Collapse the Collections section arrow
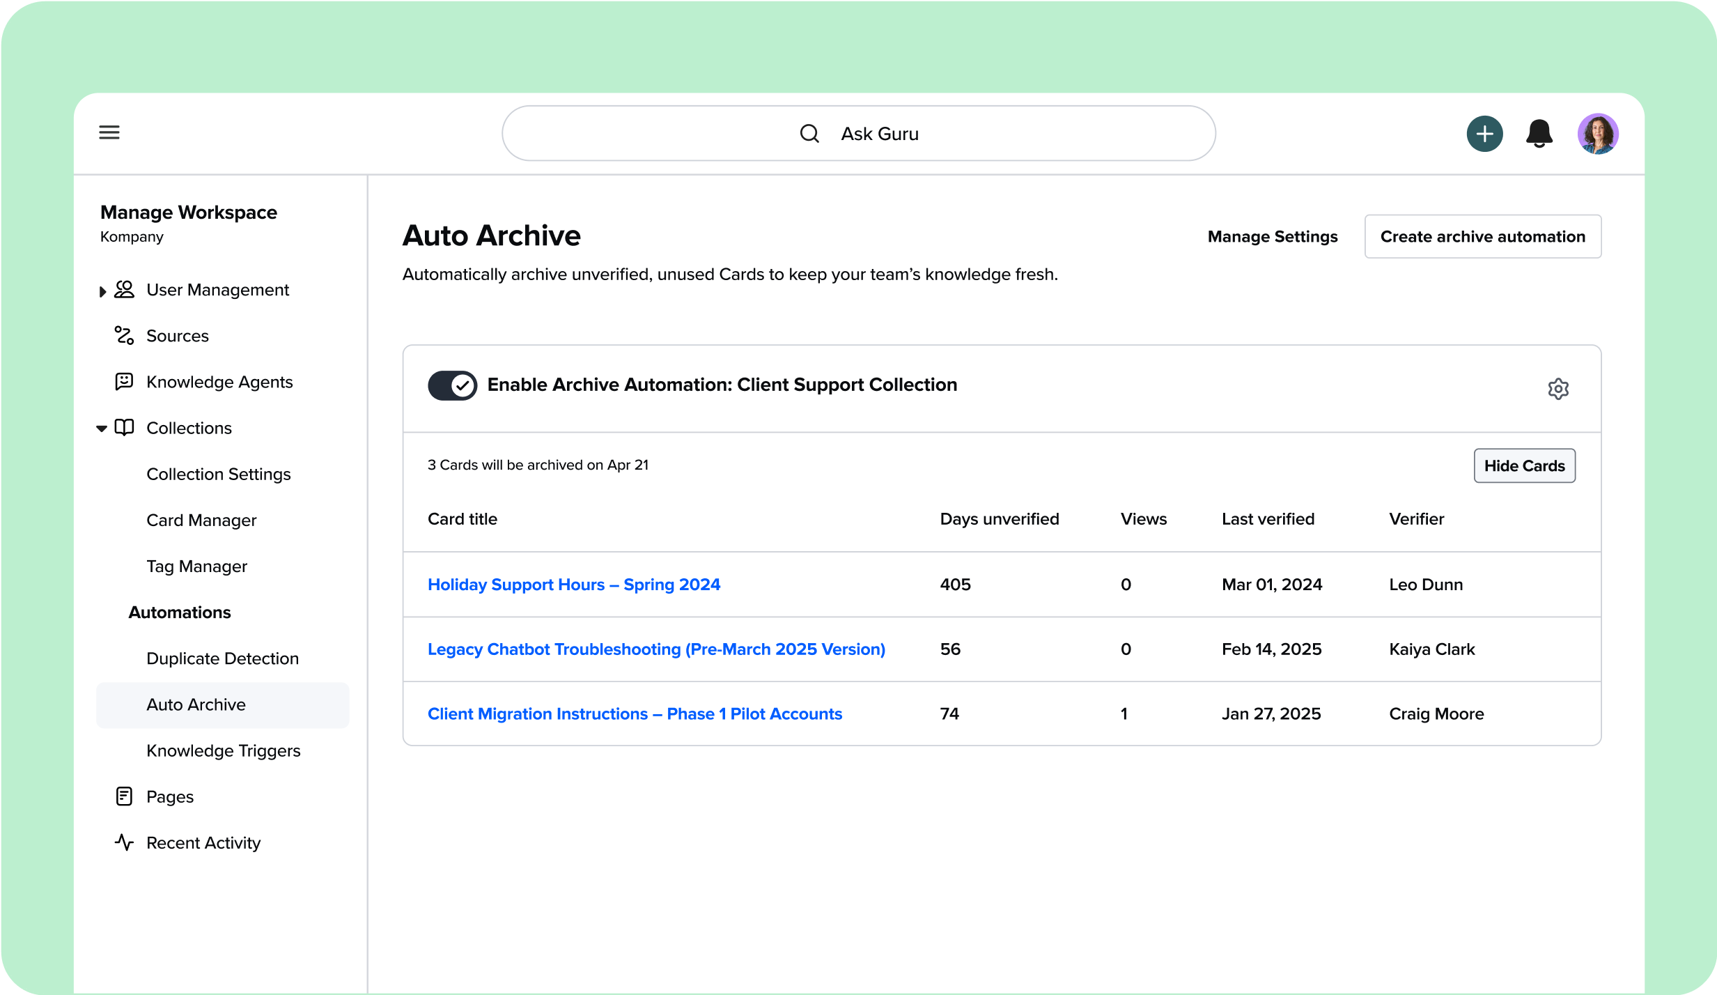Viewport: 1717px width, 995px height. tap(102, 429)
